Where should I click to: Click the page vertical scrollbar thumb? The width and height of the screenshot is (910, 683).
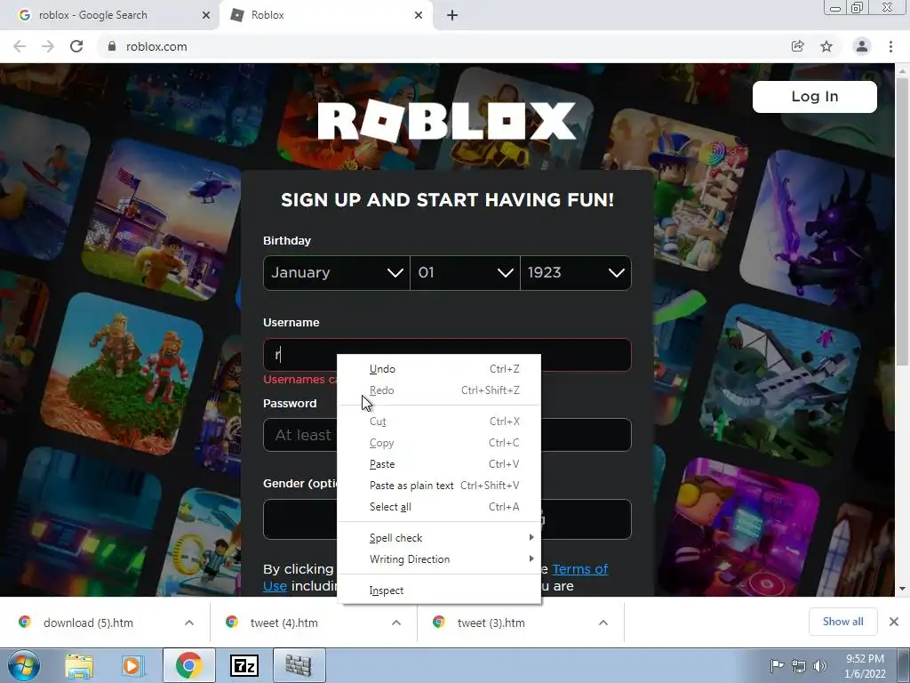coord(902,221)
